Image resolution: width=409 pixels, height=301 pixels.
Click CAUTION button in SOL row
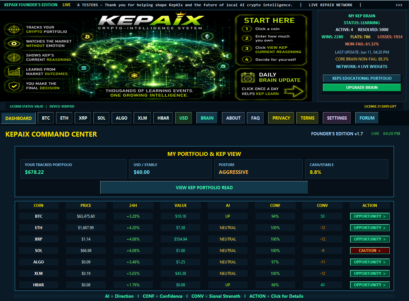(370, 251)
